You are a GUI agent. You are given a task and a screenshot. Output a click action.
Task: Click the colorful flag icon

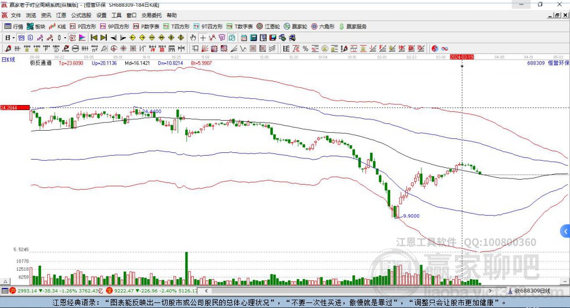coord(82,38)
